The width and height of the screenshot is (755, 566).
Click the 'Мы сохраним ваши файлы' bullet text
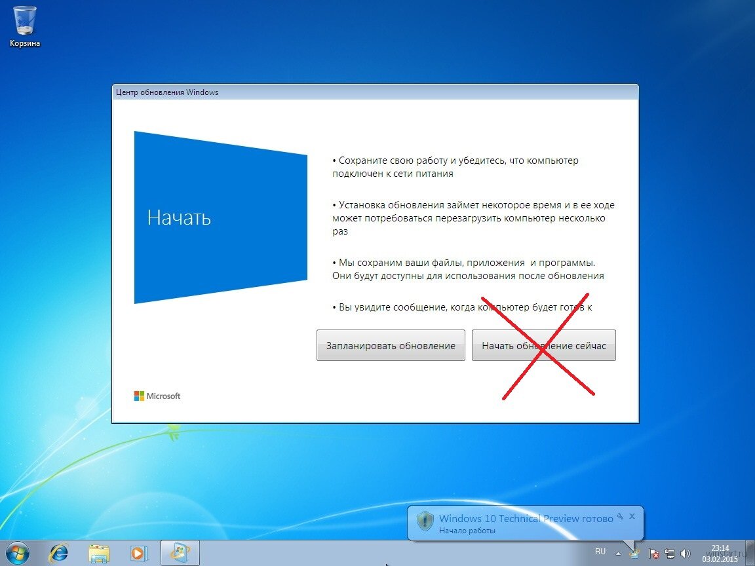pos(468,269)
